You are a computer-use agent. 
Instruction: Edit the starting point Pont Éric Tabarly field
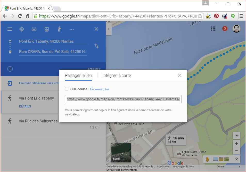[53, 41]
